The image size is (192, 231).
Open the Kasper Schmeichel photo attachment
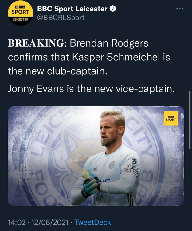pos(96,156)
